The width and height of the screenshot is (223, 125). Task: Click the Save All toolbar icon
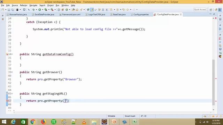click(13, 10)
